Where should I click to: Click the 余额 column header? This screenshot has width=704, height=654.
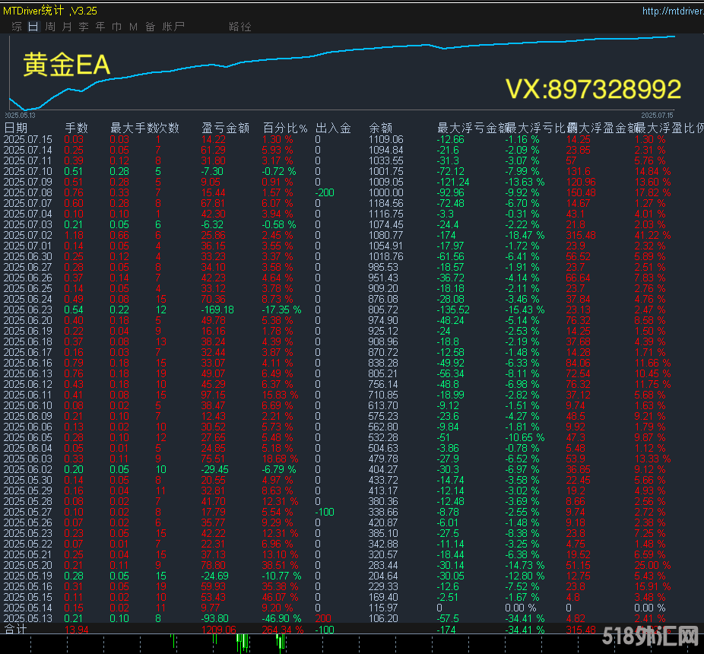(380, 128)
